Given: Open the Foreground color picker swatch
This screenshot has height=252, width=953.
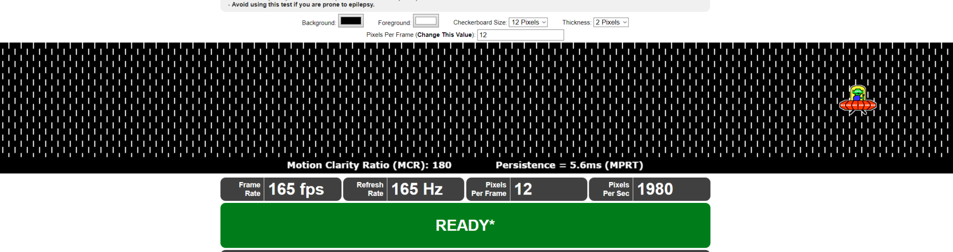Looking at the screenshot, I should (x=426, y=21).
